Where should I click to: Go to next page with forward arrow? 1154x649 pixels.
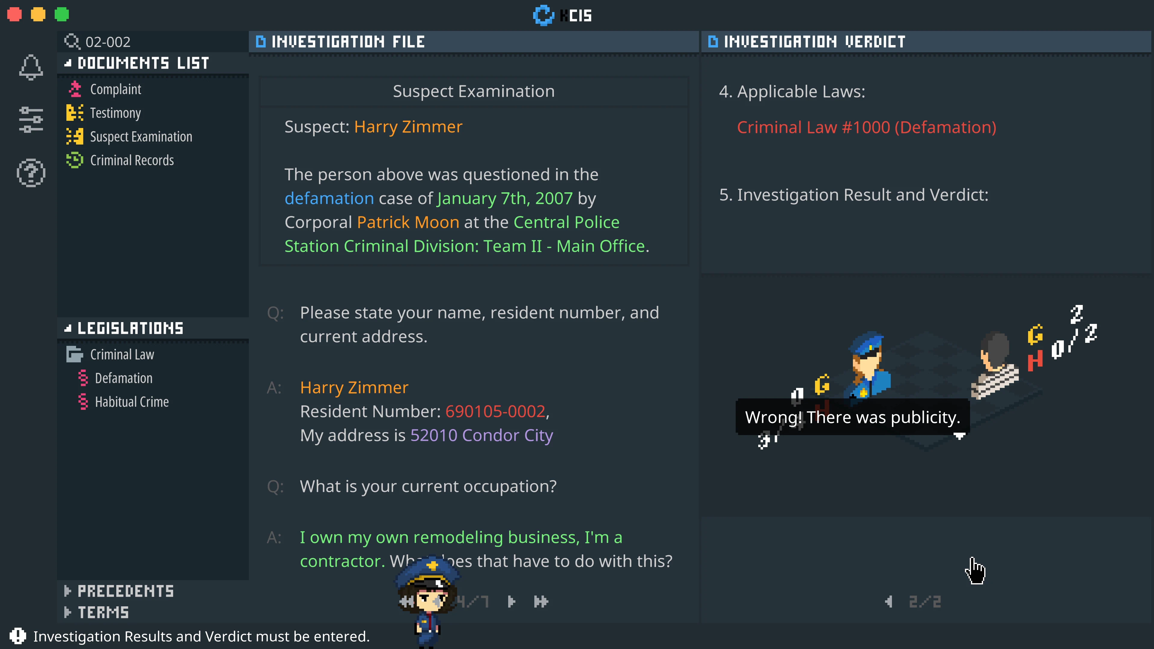tap(511, 602)
